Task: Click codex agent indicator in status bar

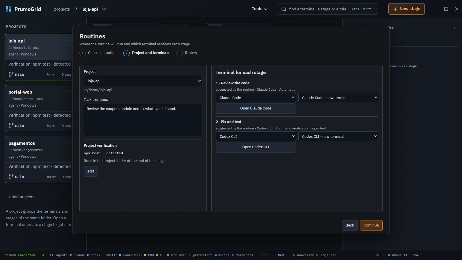Action: (93, 255)
